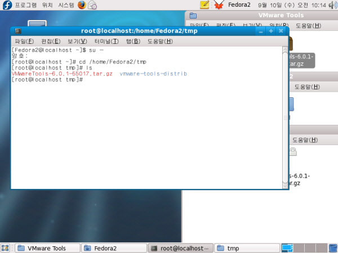Open 도움말(H) in the second file browser window

[x=307, y=87]
